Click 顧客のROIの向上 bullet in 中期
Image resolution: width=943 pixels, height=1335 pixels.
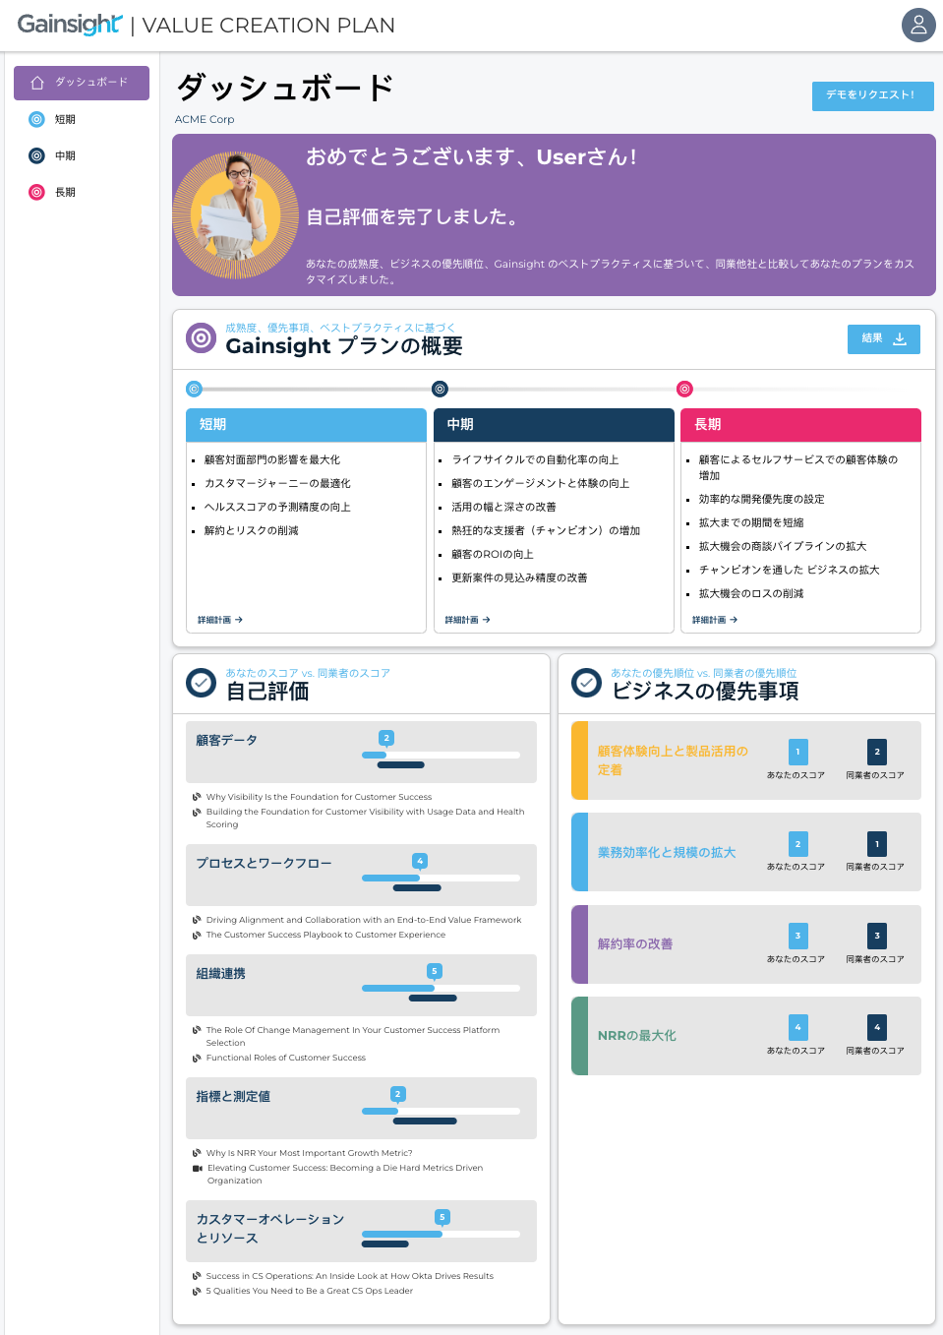point(493,554)
